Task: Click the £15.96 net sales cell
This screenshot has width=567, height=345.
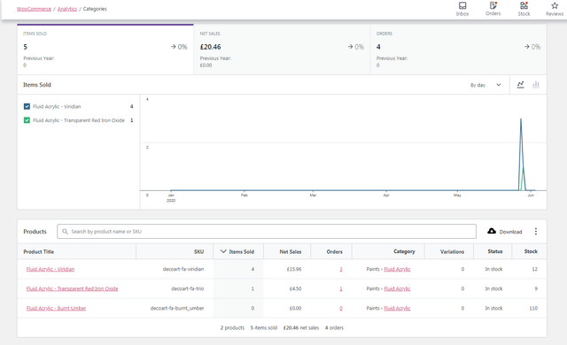Action: click(x=294, y=269)
